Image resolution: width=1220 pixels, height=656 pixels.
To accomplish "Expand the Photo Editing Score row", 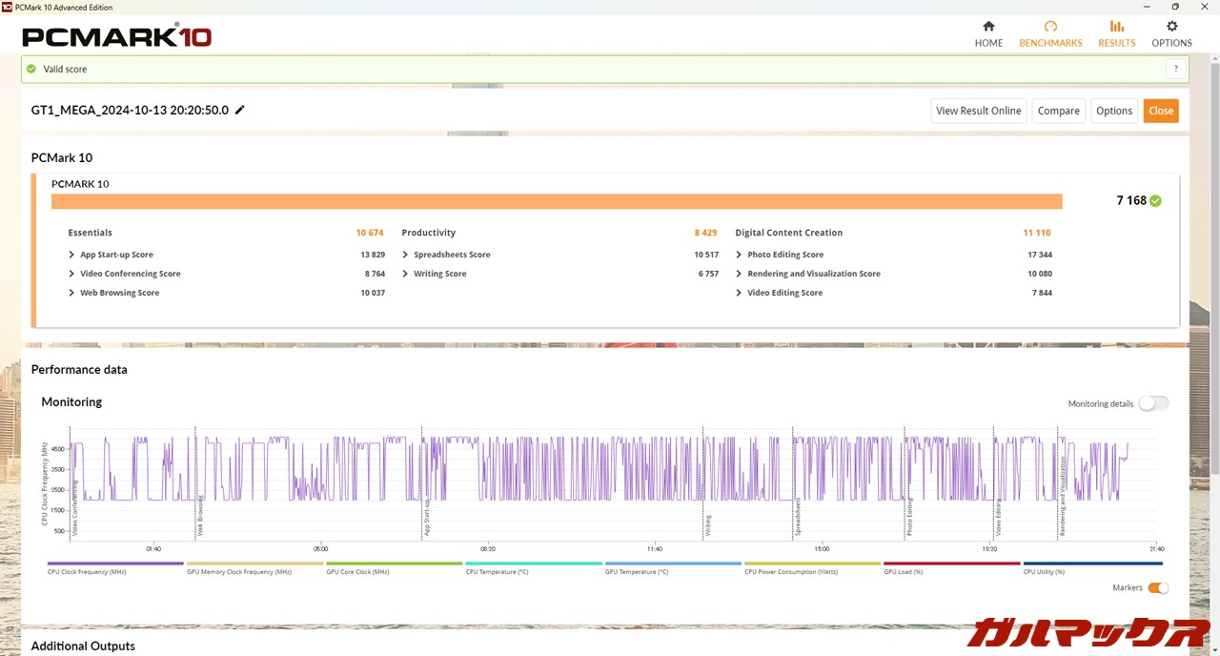I will pos(739,255).
